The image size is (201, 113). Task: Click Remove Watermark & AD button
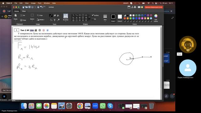(154, 7)
